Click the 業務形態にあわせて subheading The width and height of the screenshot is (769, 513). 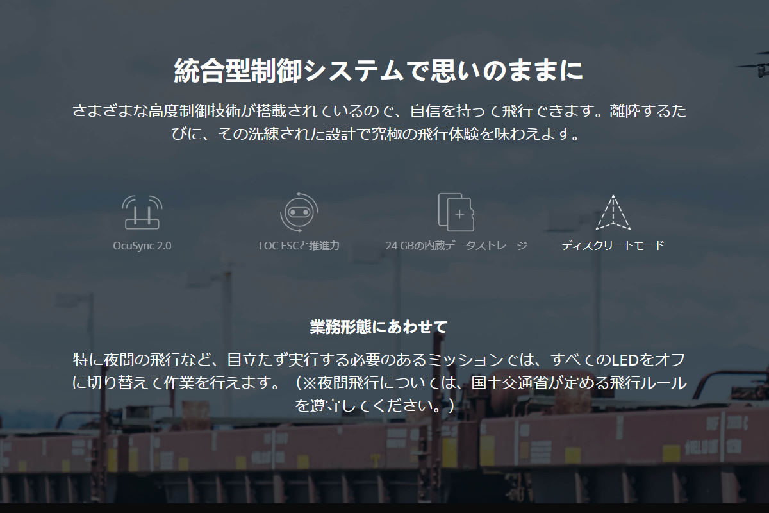(379, 326)
